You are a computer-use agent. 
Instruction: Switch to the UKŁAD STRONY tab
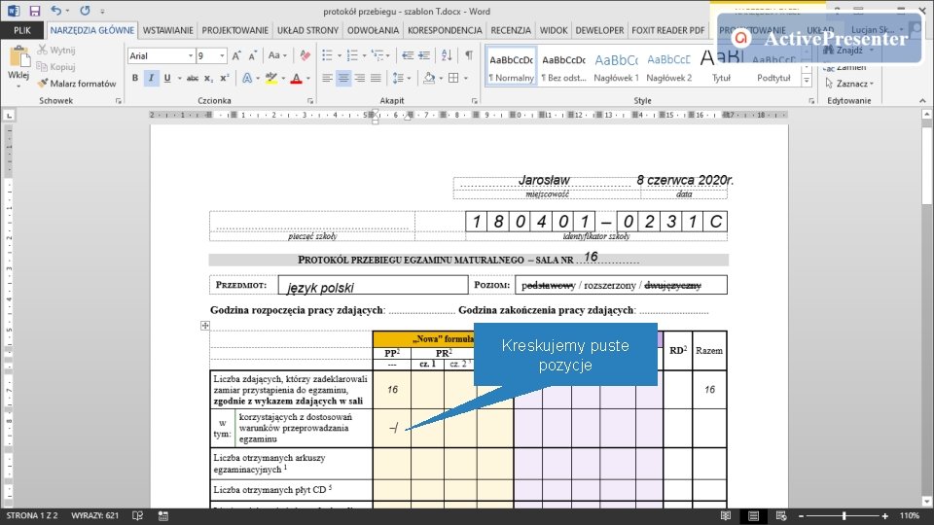pos(307,30)
